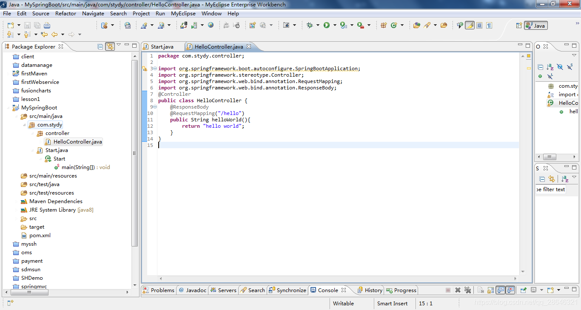581x310 pixels.
Task: Toggle Show Console on Standard Out change
Action: pyautogui.click(x=501, y=290)
